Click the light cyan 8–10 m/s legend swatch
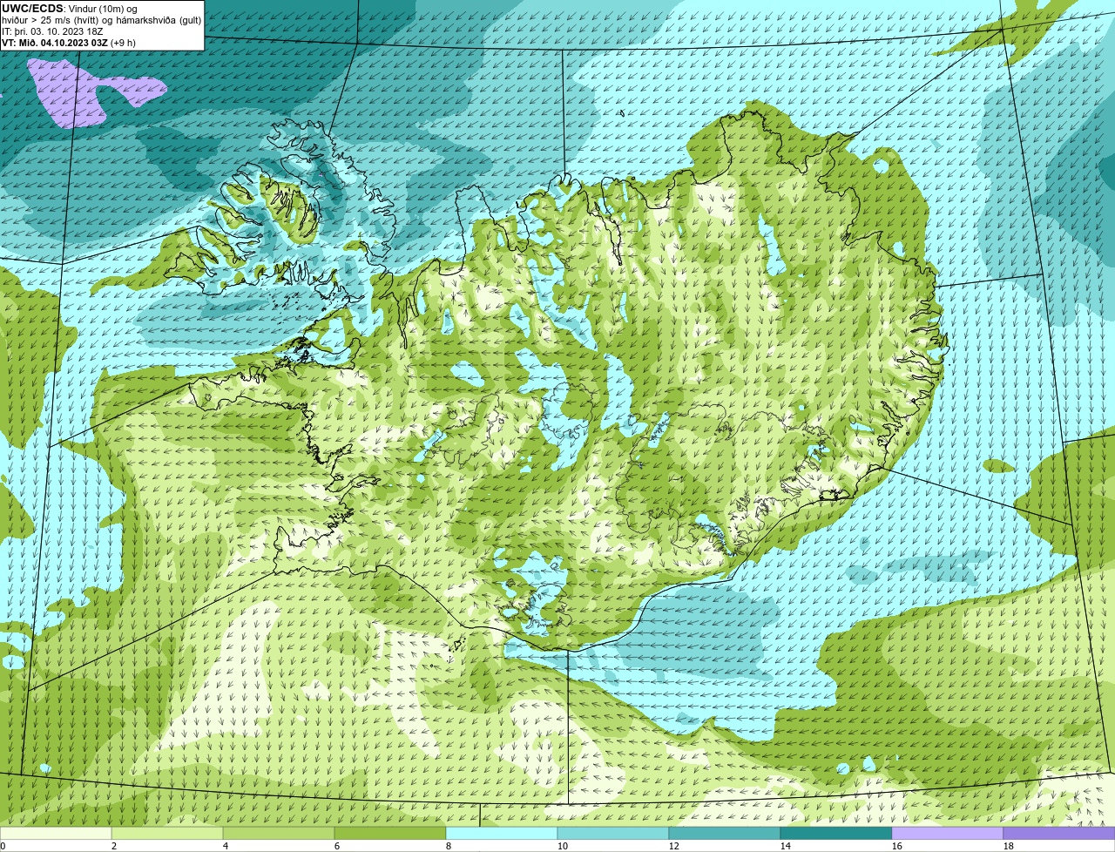 click(x=502, y=834)
